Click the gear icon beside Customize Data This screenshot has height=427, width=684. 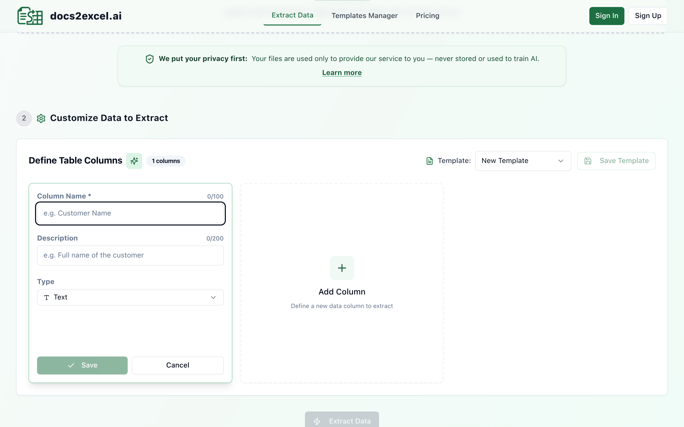41,118
